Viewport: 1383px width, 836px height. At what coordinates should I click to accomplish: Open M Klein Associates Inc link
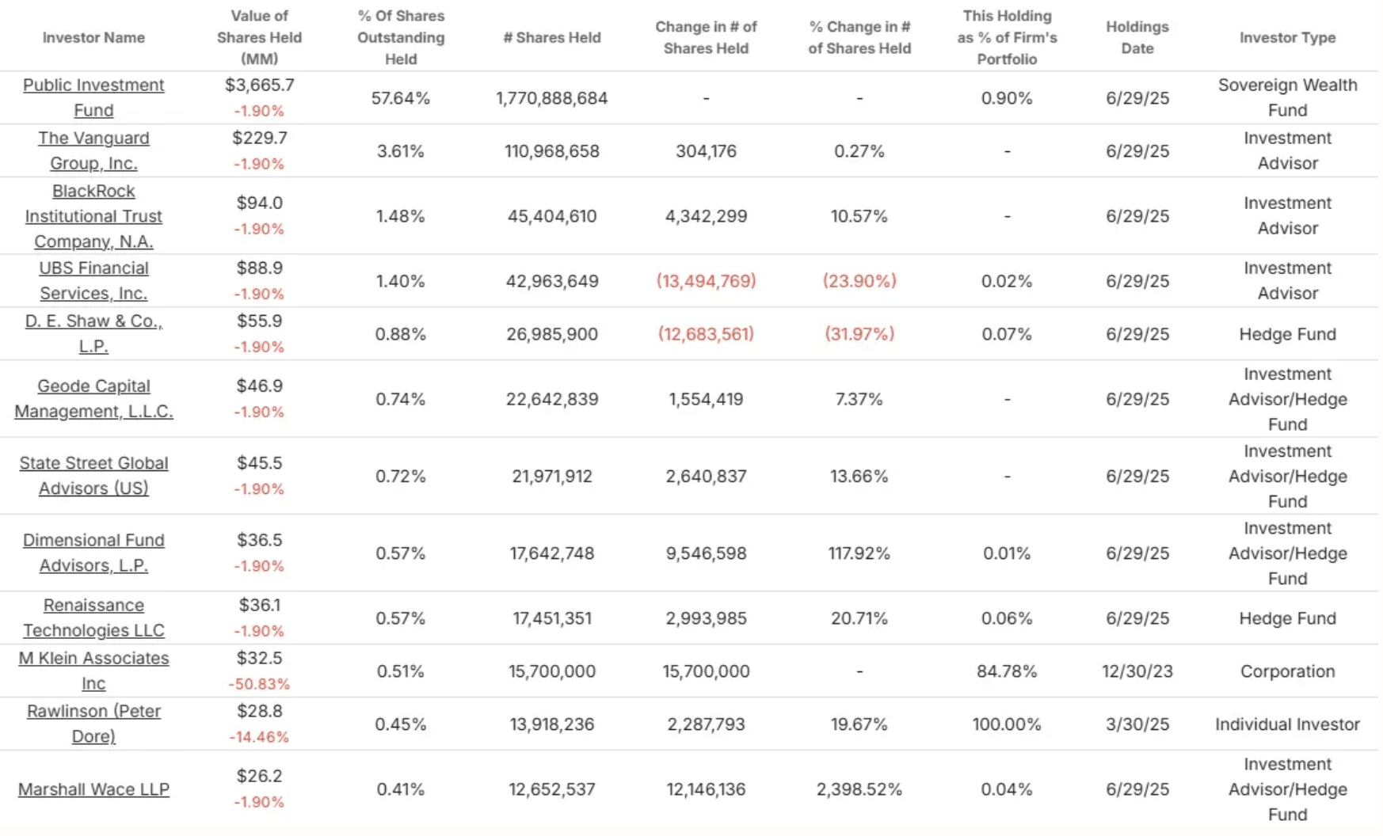coord(93,671)
